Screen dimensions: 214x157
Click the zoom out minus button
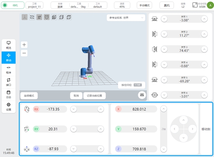tap(24, 53)
